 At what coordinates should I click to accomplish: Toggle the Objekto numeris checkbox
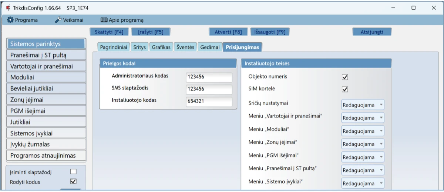point(345,77)
